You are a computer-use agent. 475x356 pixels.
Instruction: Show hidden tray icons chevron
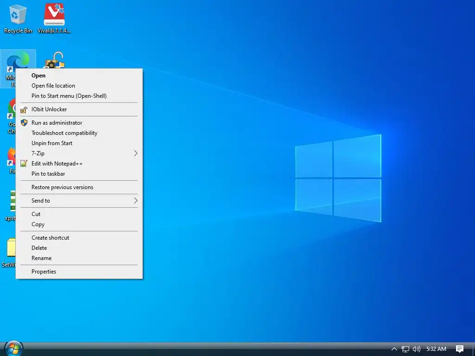point(394,349)
